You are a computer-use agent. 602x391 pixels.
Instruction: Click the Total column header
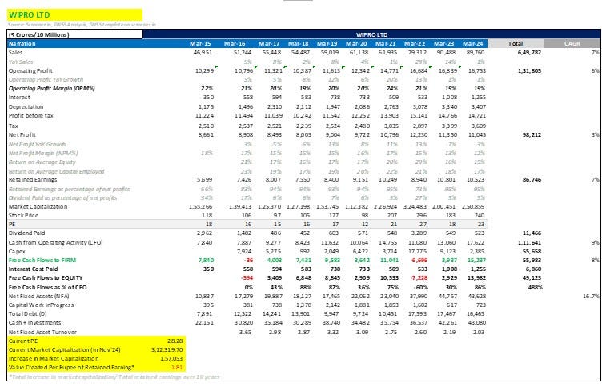coord(516,43)
